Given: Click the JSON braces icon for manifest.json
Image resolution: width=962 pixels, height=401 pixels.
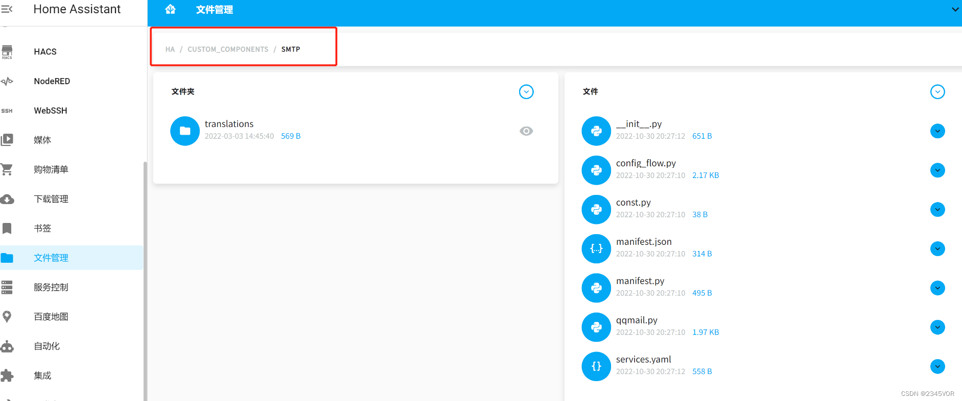Looking at the screenshot, I should pos(596,249).
